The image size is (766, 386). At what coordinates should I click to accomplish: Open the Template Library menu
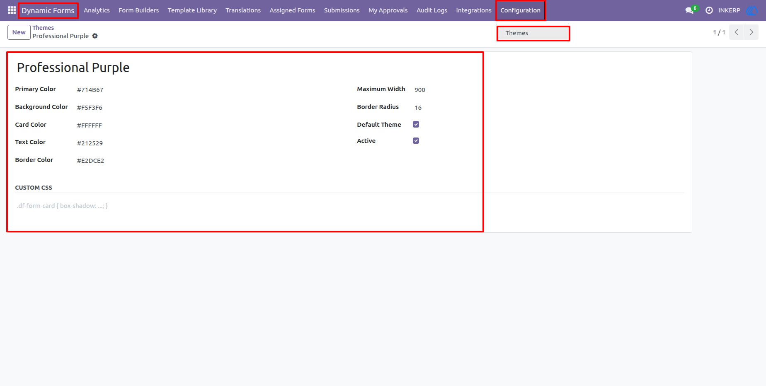[x=192, y=10]
